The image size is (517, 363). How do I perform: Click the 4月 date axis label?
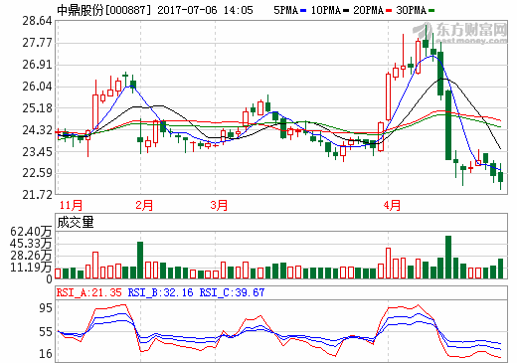[392, 205]
